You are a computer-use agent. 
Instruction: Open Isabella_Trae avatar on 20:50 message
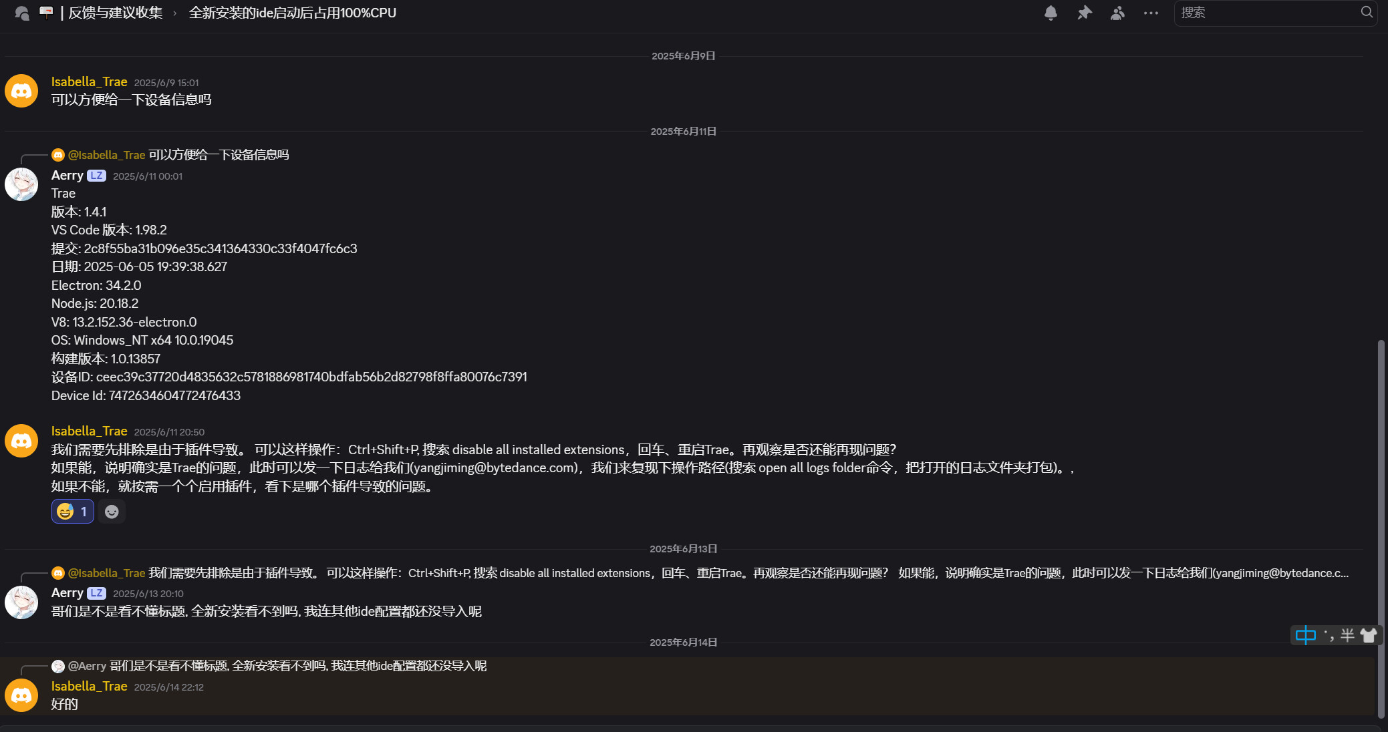(21, 441)
